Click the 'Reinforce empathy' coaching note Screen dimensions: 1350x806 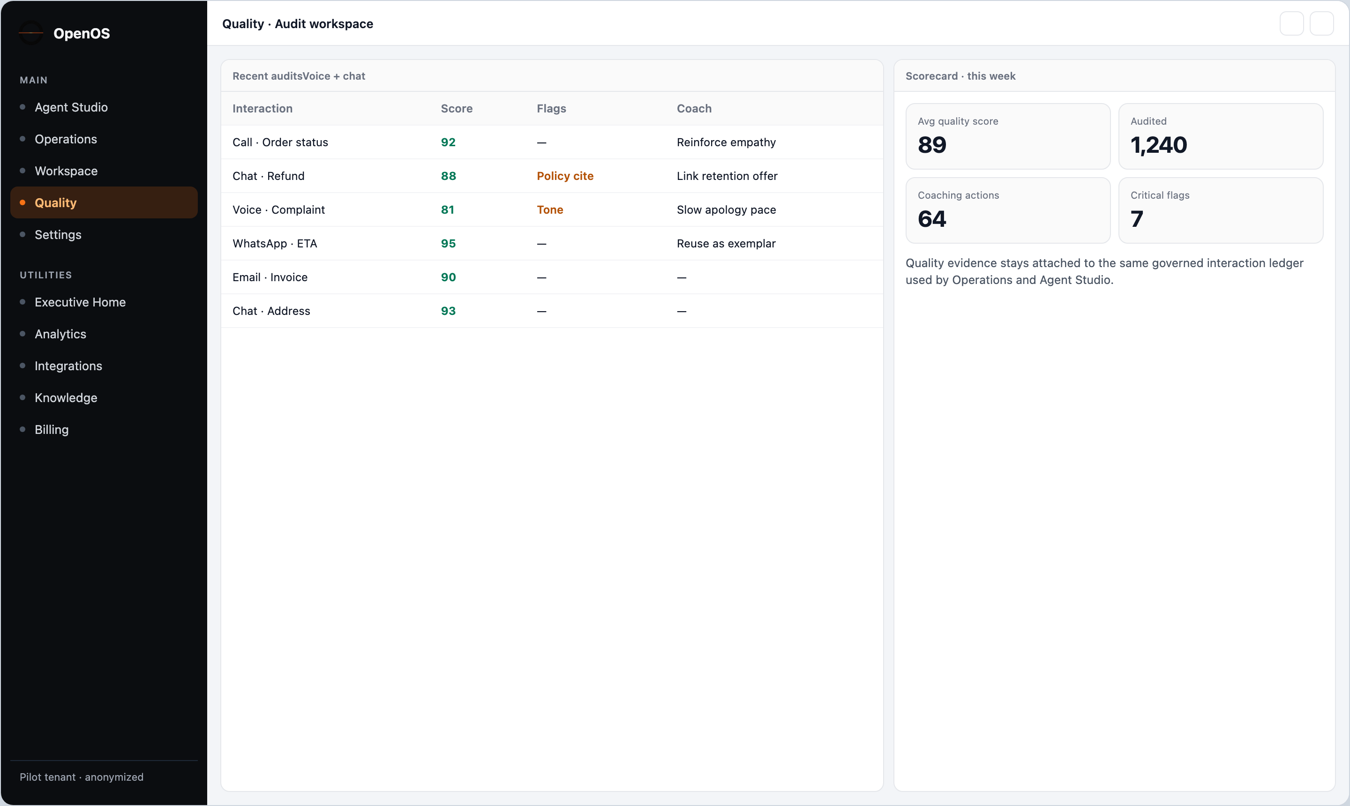726,142
